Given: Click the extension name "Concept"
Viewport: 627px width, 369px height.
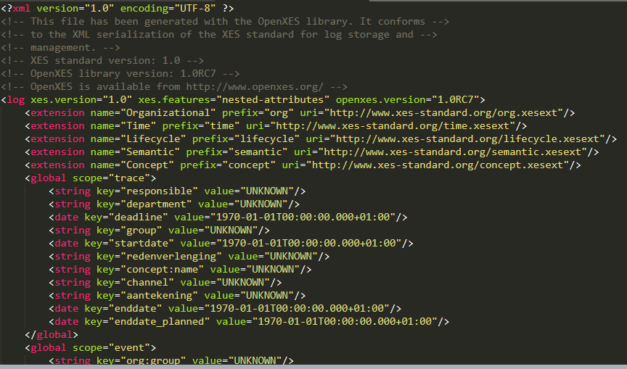Looking at the screenshot, I should click(x=147, y=165).
